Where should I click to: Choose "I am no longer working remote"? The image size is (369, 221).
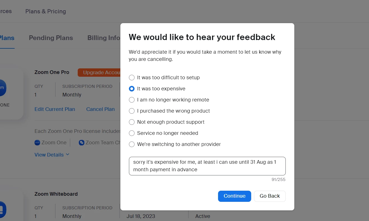[x=132, y=100]
